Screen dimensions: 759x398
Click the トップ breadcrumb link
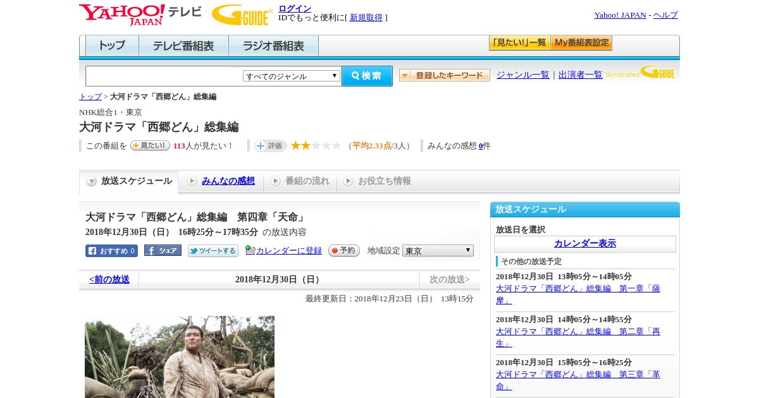pyautogui.click(x=90, y=97)
